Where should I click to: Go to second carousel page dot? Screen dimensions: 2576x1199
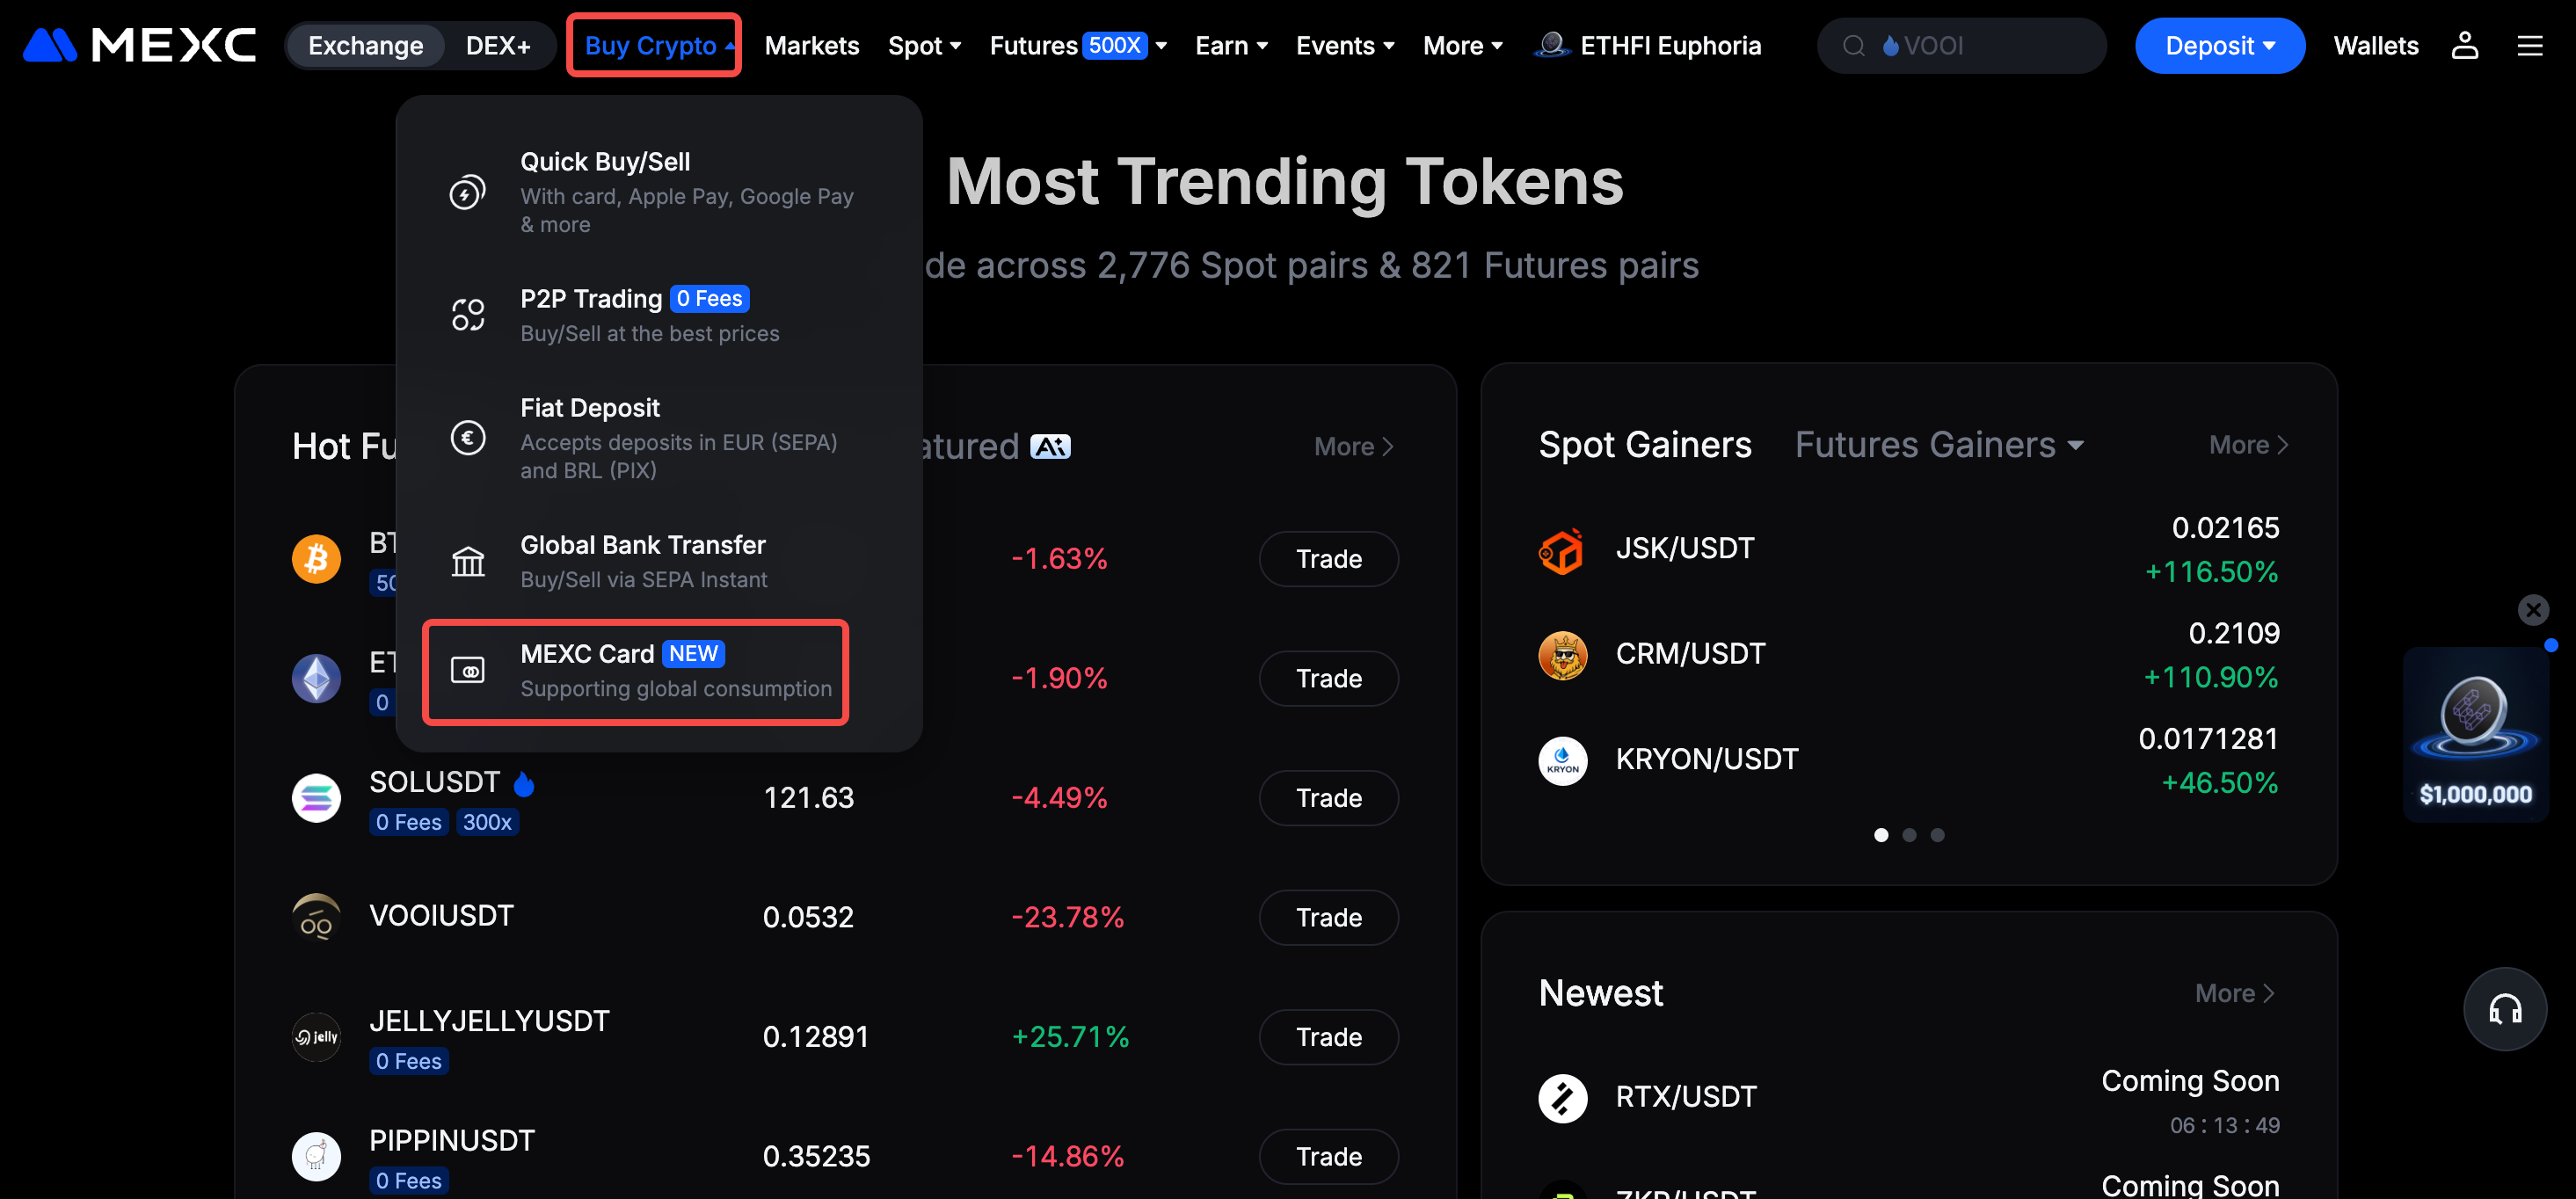(x=1909, y=834)
